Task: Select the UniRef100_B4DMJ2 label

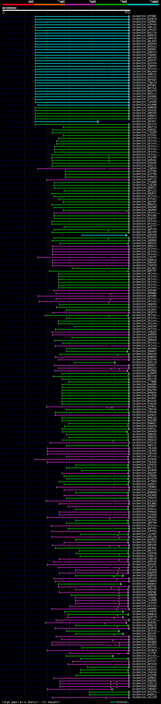Action: coord(145,695)
